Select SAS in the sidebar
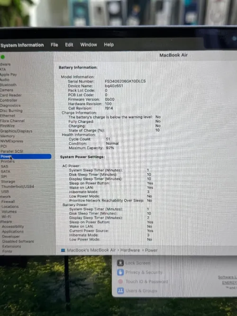Viewport: 237px width, 316px height. [5, 167]
